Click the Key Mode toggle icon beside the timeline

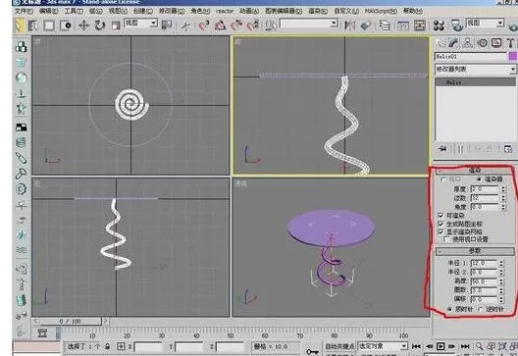click(x=42, y=332)
